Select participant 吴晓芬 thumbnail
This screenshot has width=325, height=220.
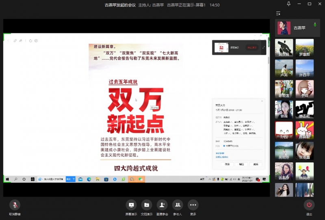[x=284, y=151]
